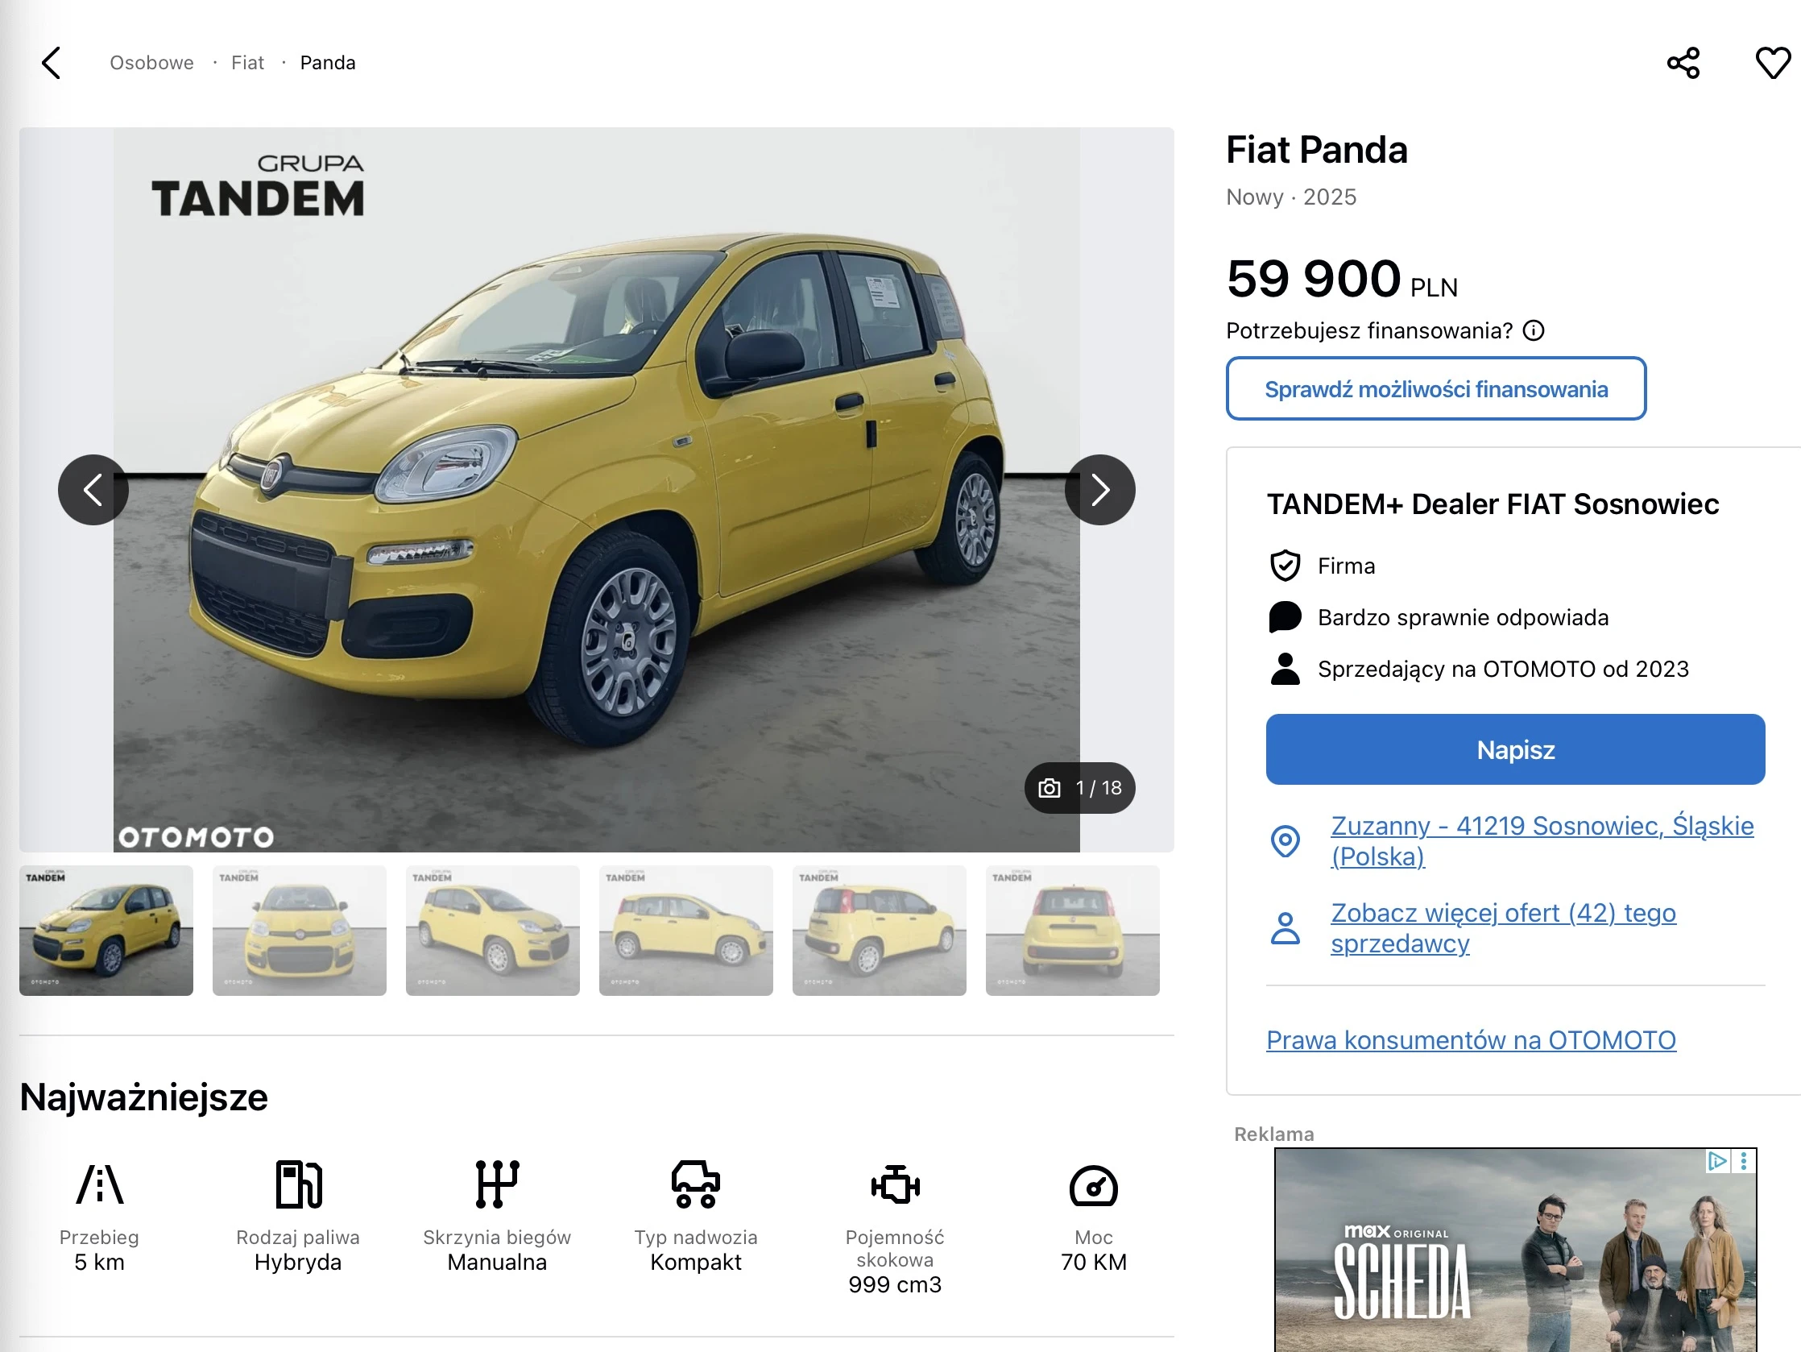
Task: Select the rear-view sixth thumbnail
Action: [x=1071, y=930]
